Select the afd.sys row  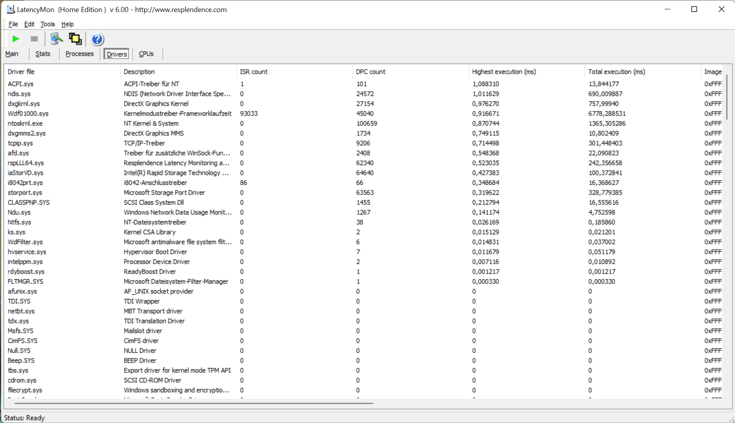[364, 153]
